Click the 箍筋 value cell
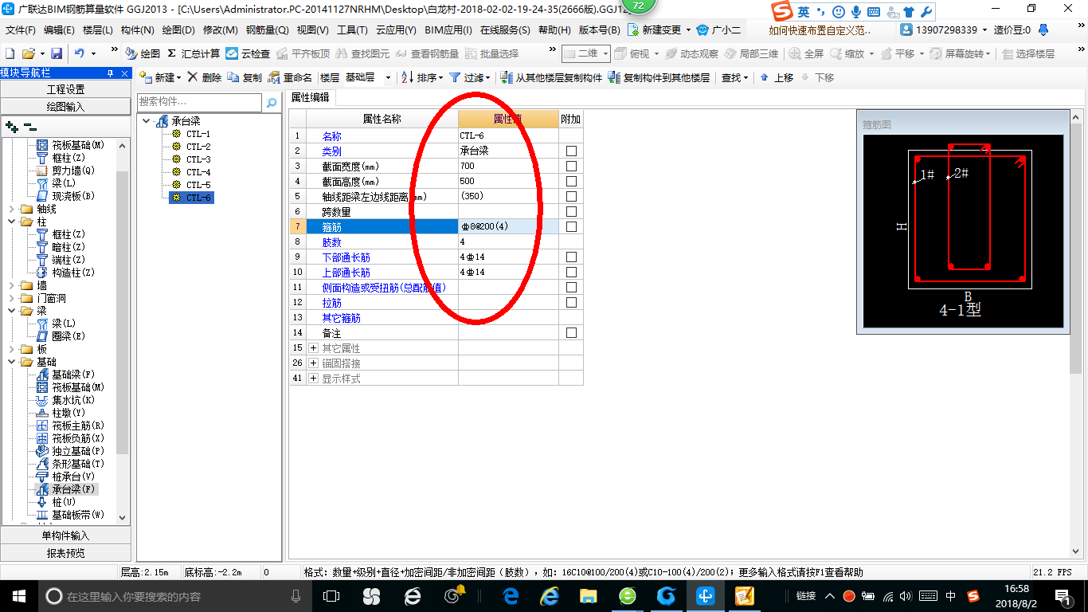The height and width of the screenshot is (612, 1088). [x=508, y=227]
